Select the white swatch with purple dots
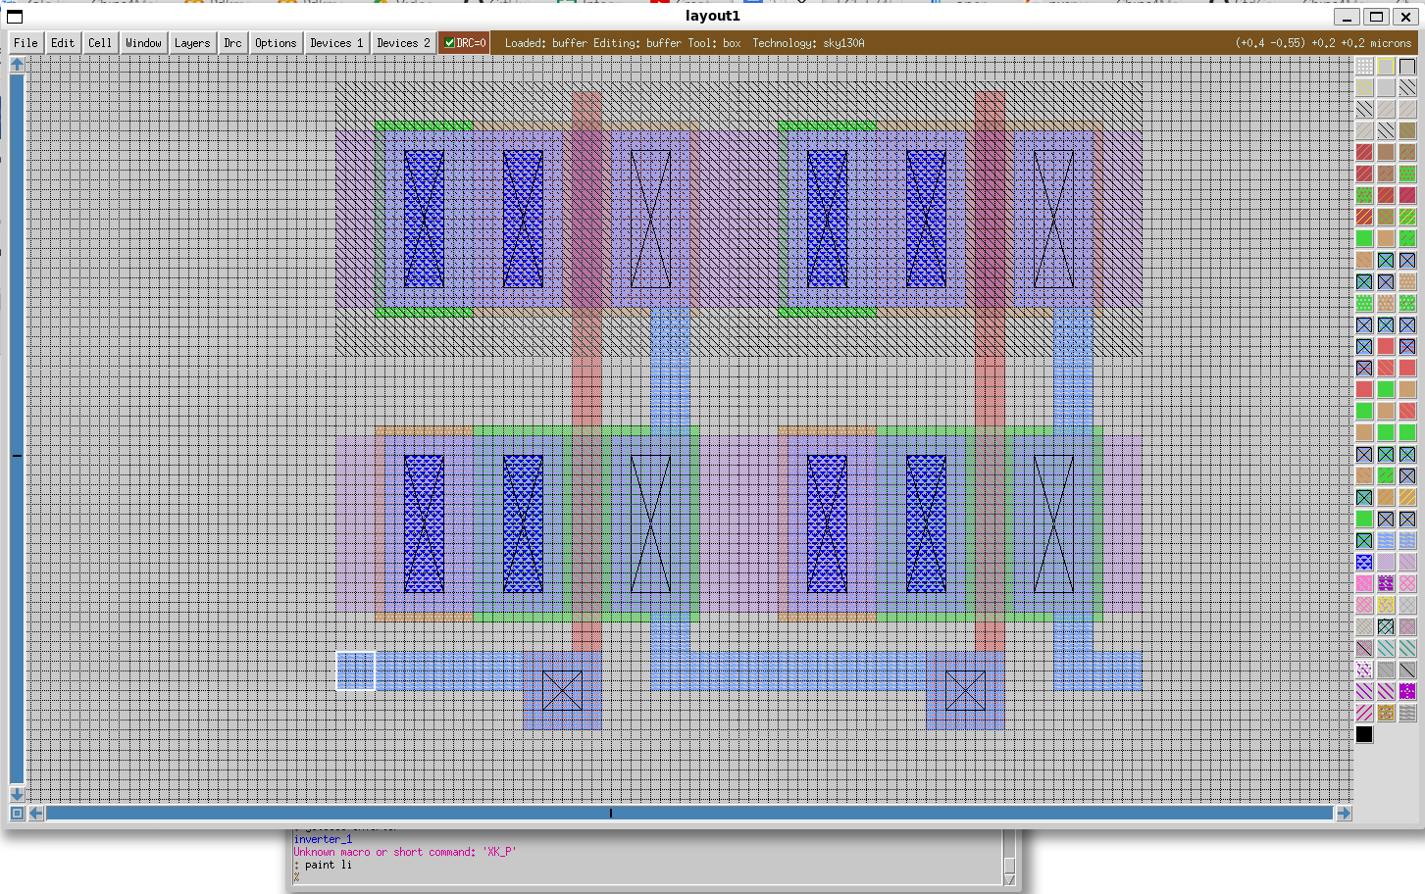The width and height of the screenshot is (1425, 894). click(x=1364, y=670)
